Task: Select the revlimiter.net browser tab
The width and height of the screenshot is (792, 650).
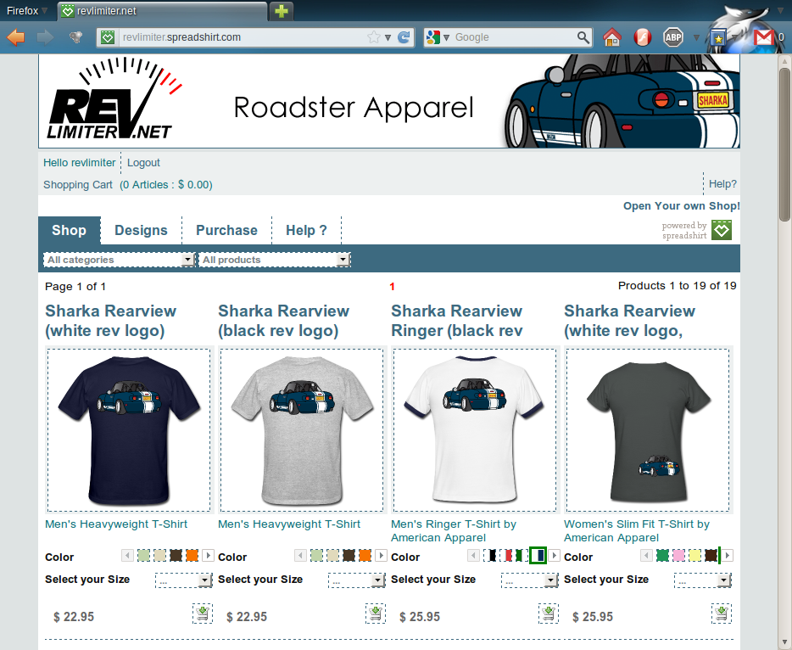Action: (162, 11)
